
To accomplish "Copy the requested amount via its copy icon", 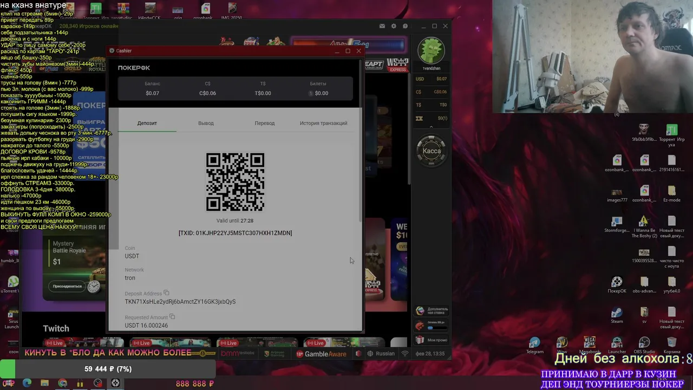I will click(x=172, y=317).
